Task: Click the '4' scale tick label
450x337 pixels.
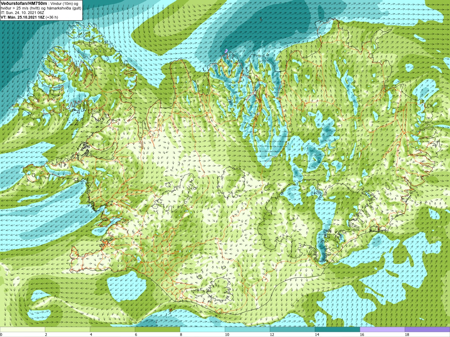Action: pyautogui.click(x=91, y=335)
